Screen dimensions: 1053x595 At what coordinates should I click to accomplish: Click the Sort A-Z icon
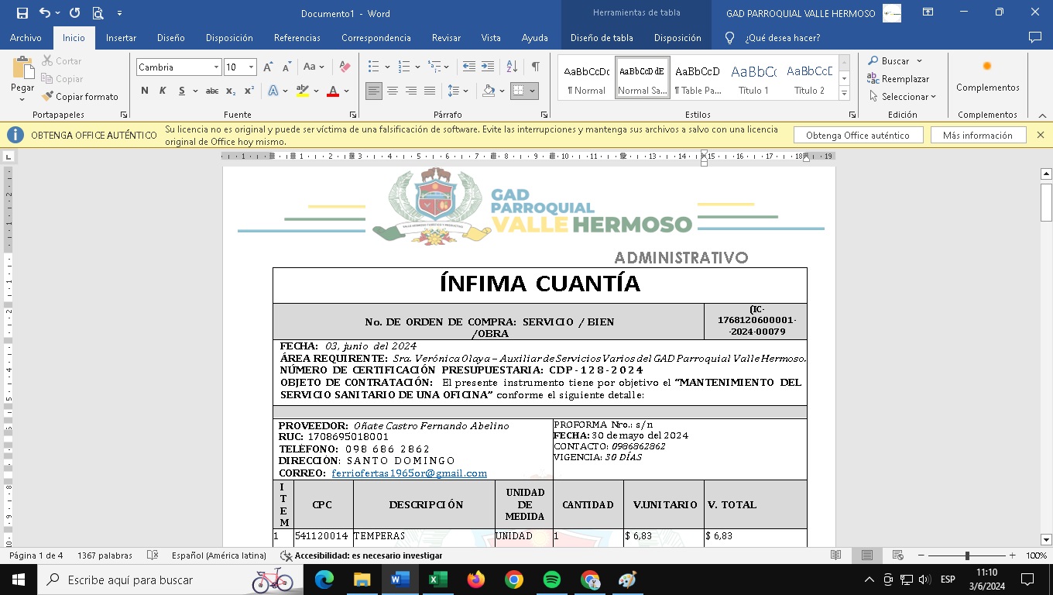511,67
